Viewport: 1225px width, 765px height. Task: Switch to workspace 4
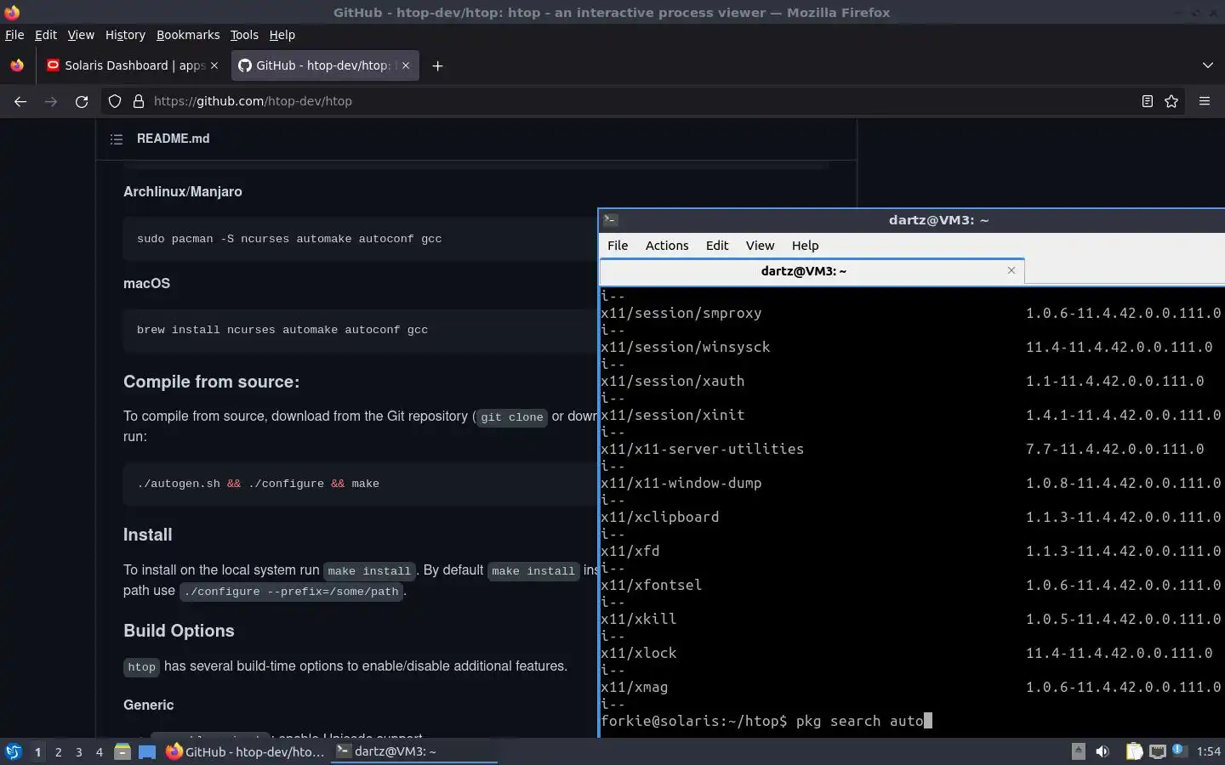point(100,752)
